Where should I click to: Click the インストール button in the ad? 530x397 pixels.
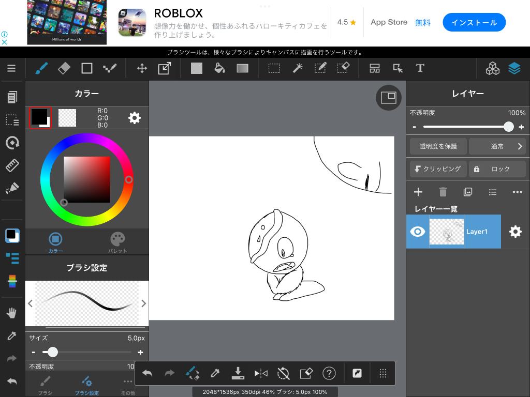(x=474, y=23)
